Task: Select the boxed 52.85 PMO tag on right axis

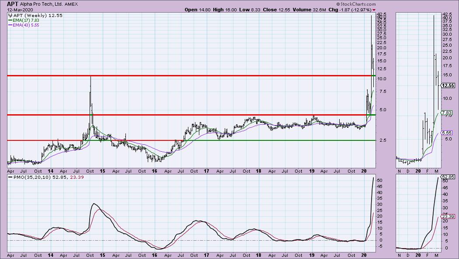Action: click(448, 177)
